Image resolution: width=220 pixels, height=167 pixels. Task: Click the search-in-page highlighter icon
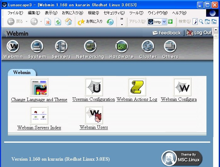(195, 22)
